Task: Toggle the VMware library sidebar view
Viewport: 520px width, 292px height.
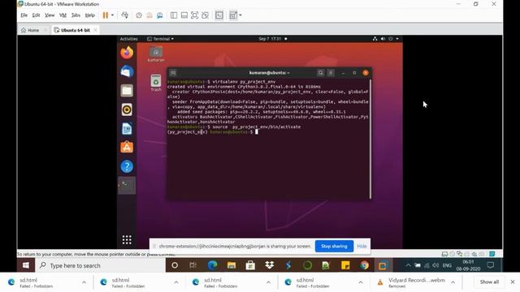Action: point(174,15)
